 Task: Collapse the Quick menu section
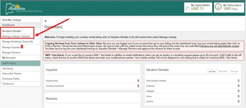[x=38, y=63]
